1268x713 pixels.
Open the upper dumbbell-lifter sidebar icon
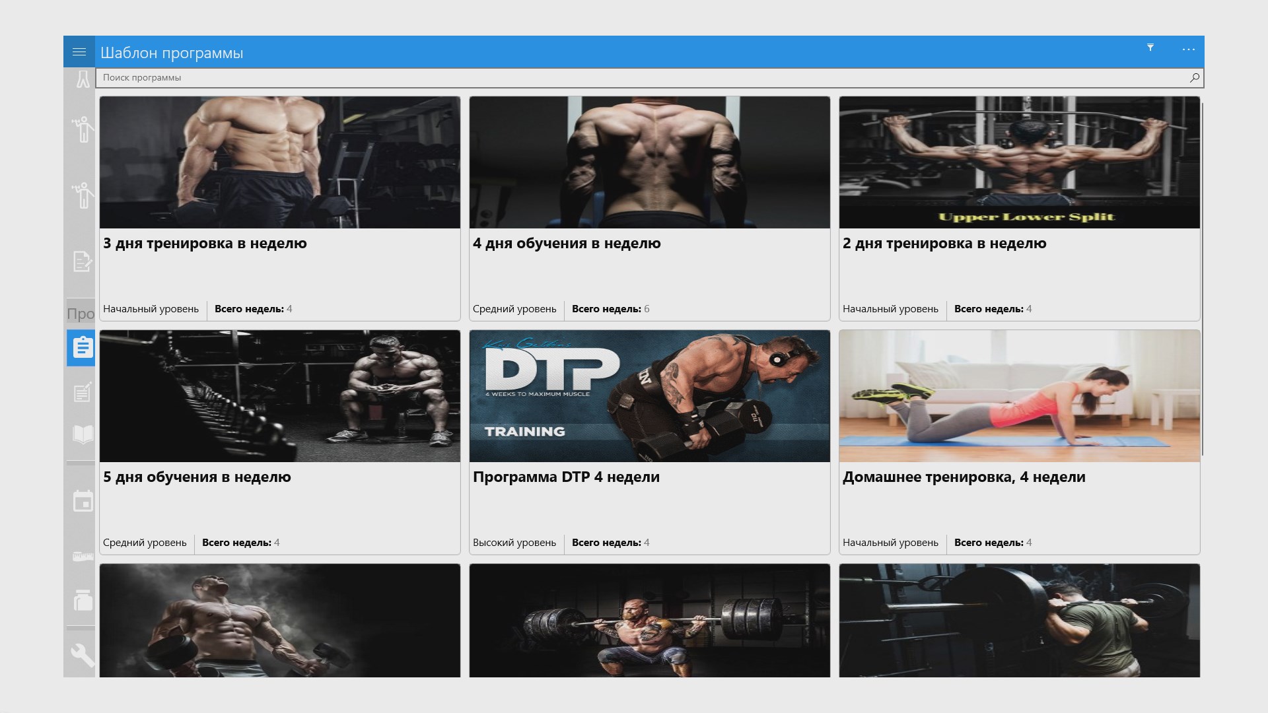[x=83, y=129]
